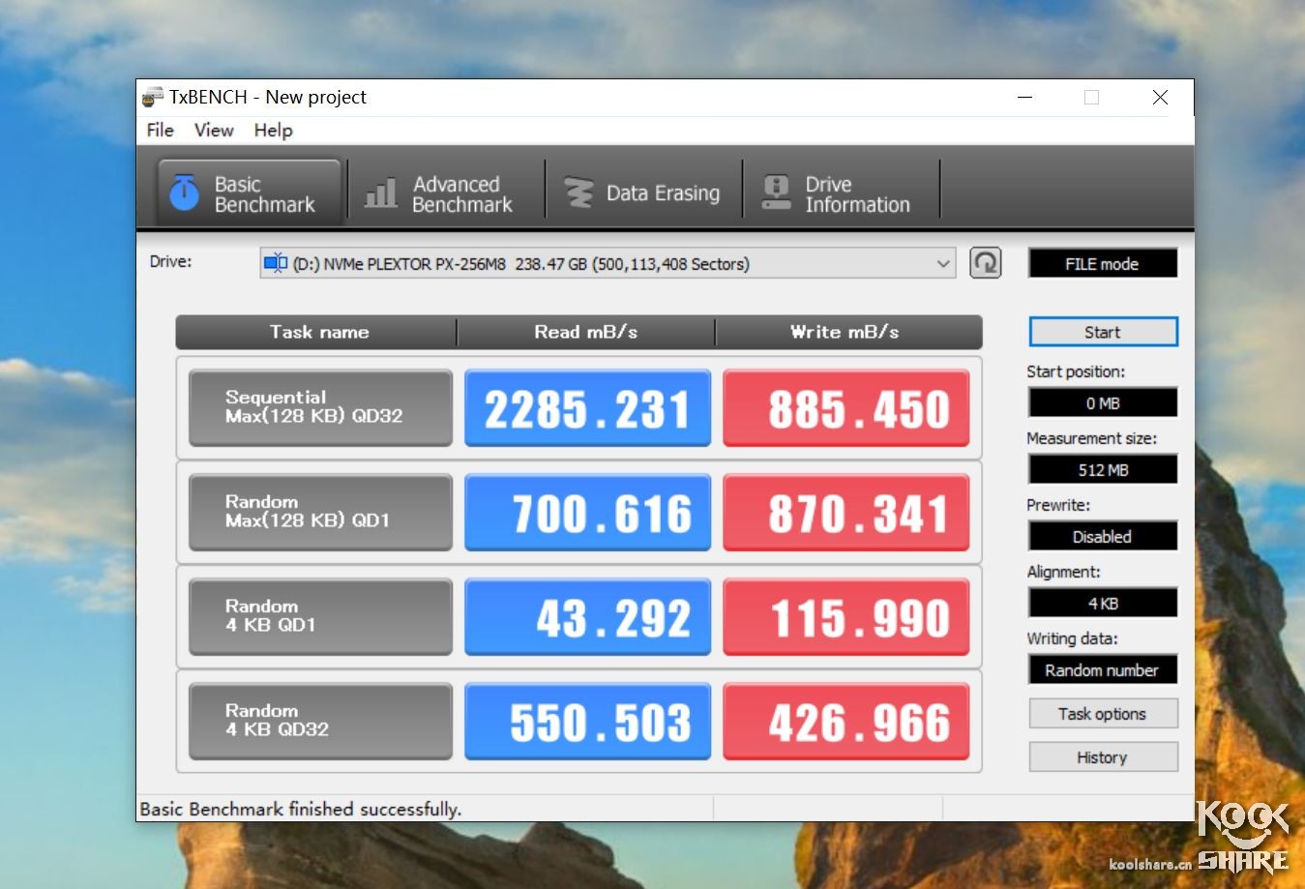This screenshot has height=889, width=1305.
Task: Click the Drive: label
Action: coord(170,261)
